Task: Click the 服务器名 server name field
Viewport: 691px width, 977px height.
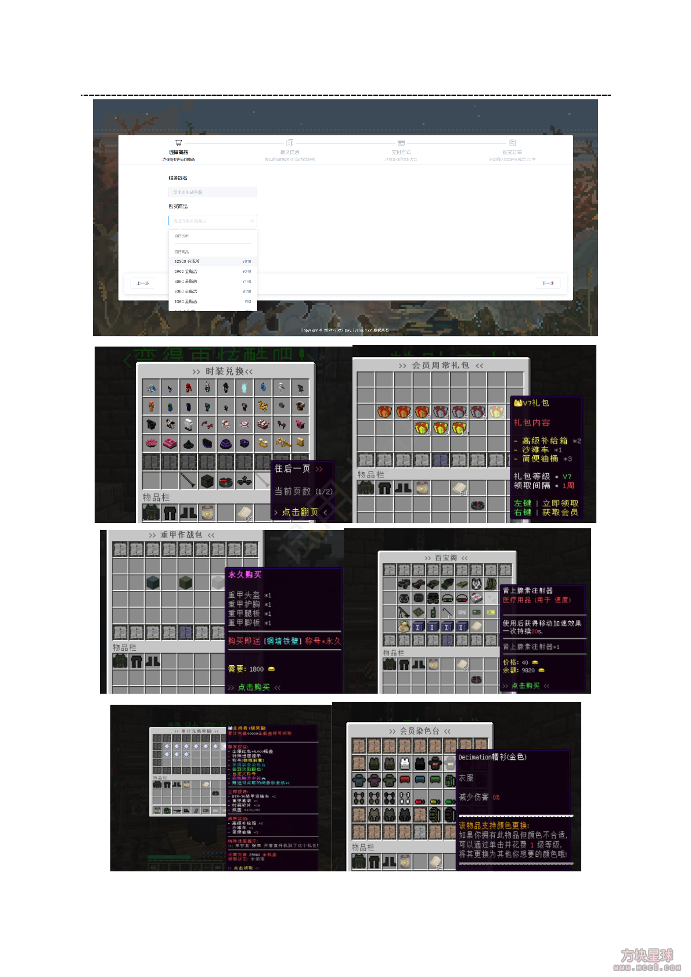Action: (x=212, y=192)
